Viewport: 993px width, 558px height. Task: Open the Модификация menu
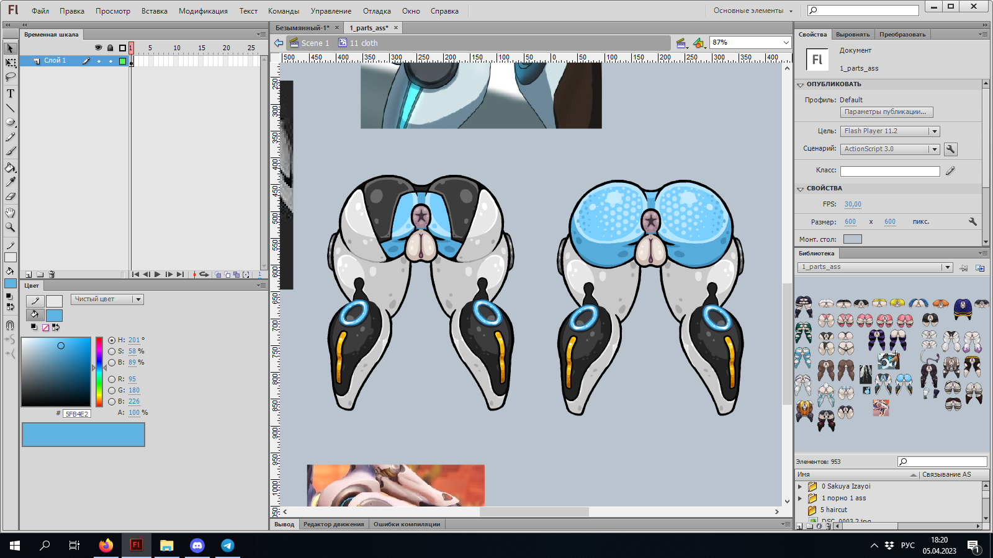[203, 11]
